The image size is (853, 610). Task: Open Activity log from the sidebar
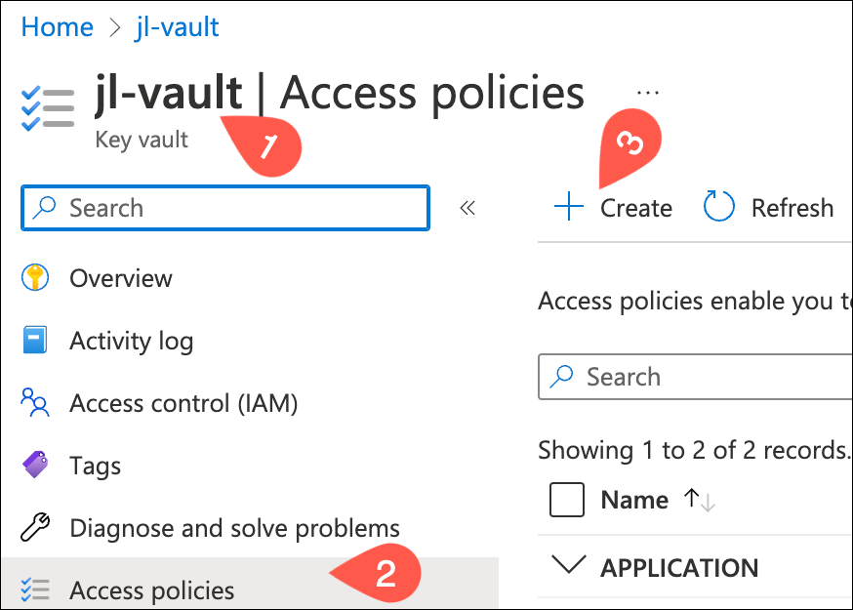131,341
